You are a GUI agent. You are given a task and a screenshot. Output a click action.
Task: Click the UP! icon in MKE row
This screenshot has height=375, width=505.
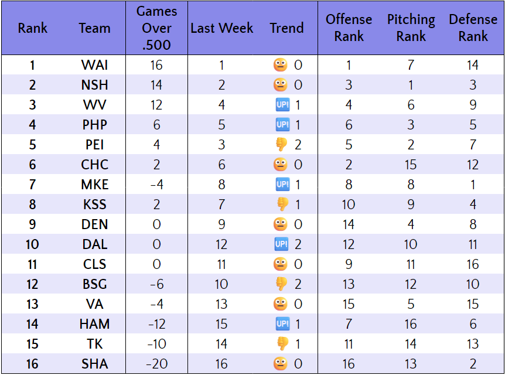coord(282,185)
